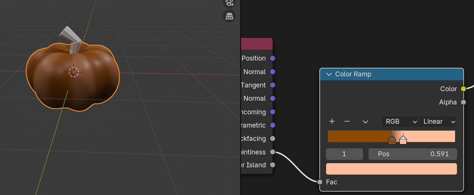Select the brown color stop marker
Viewport: 474px width, 195px height.
tap(392, 140)
